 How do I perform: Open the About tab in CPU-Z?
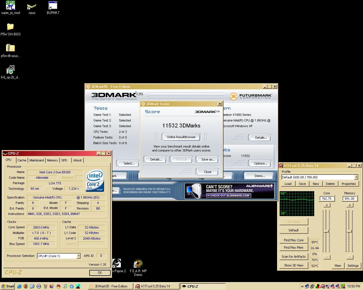(x=77, y=160)
